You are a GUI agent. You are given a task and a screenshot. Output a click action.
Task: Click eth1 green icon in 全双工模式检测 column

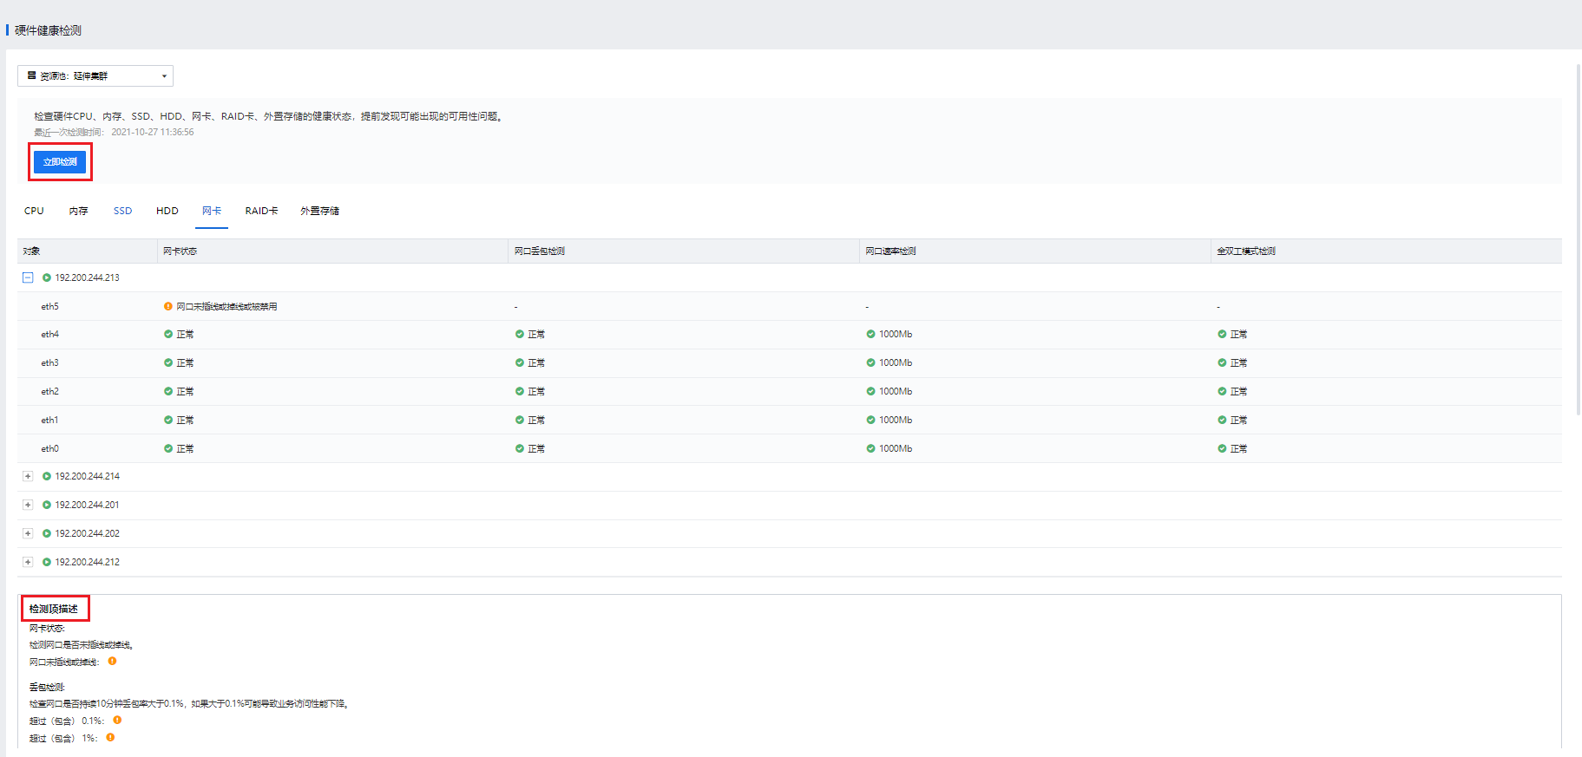(x=1222, y=420)
